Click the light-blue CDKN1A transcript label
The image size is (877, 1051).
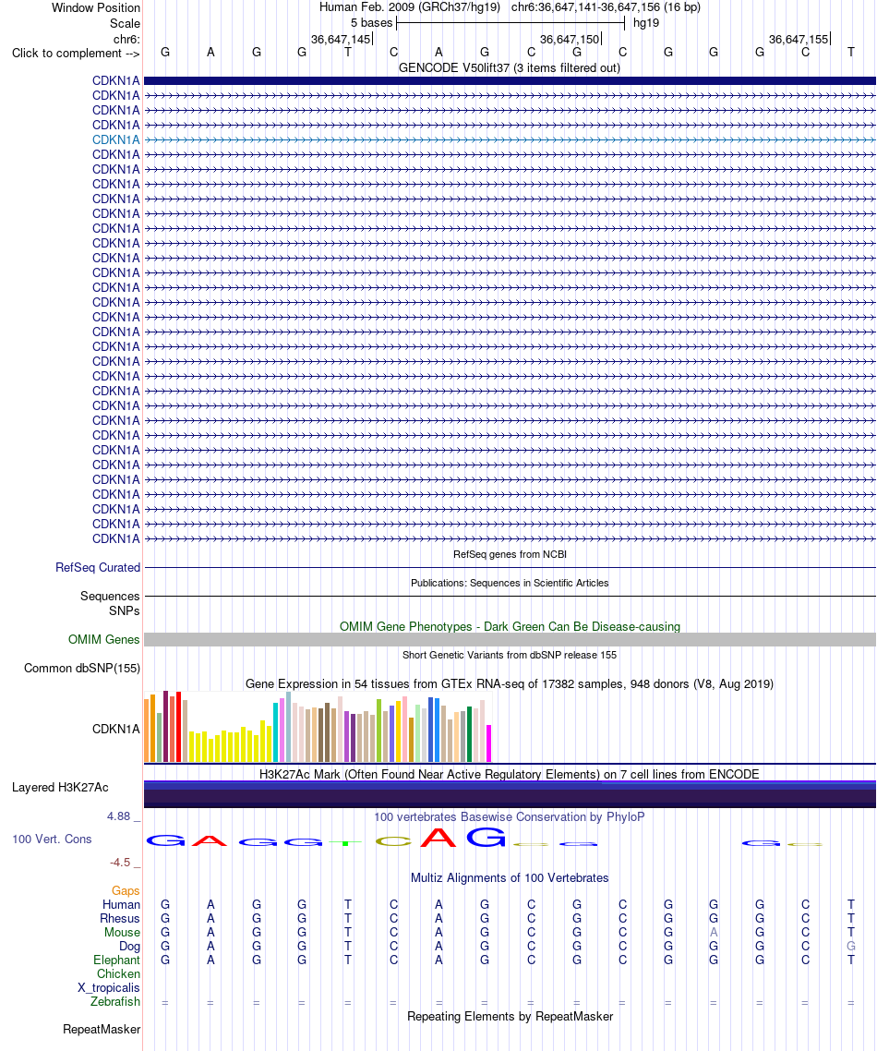tap(116, 139)
